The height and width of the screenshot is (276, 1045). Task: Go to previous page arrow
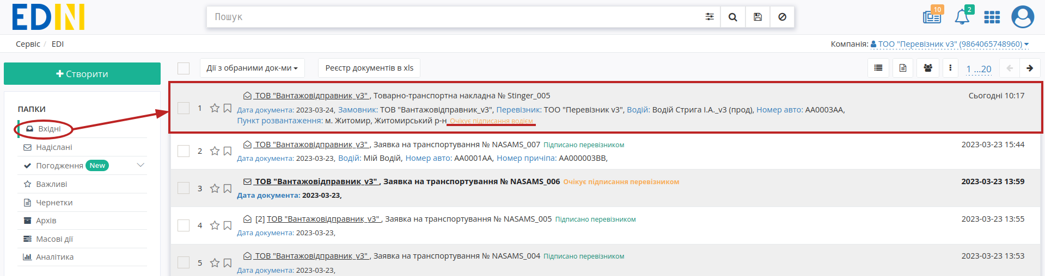[x=1010, y=68]
